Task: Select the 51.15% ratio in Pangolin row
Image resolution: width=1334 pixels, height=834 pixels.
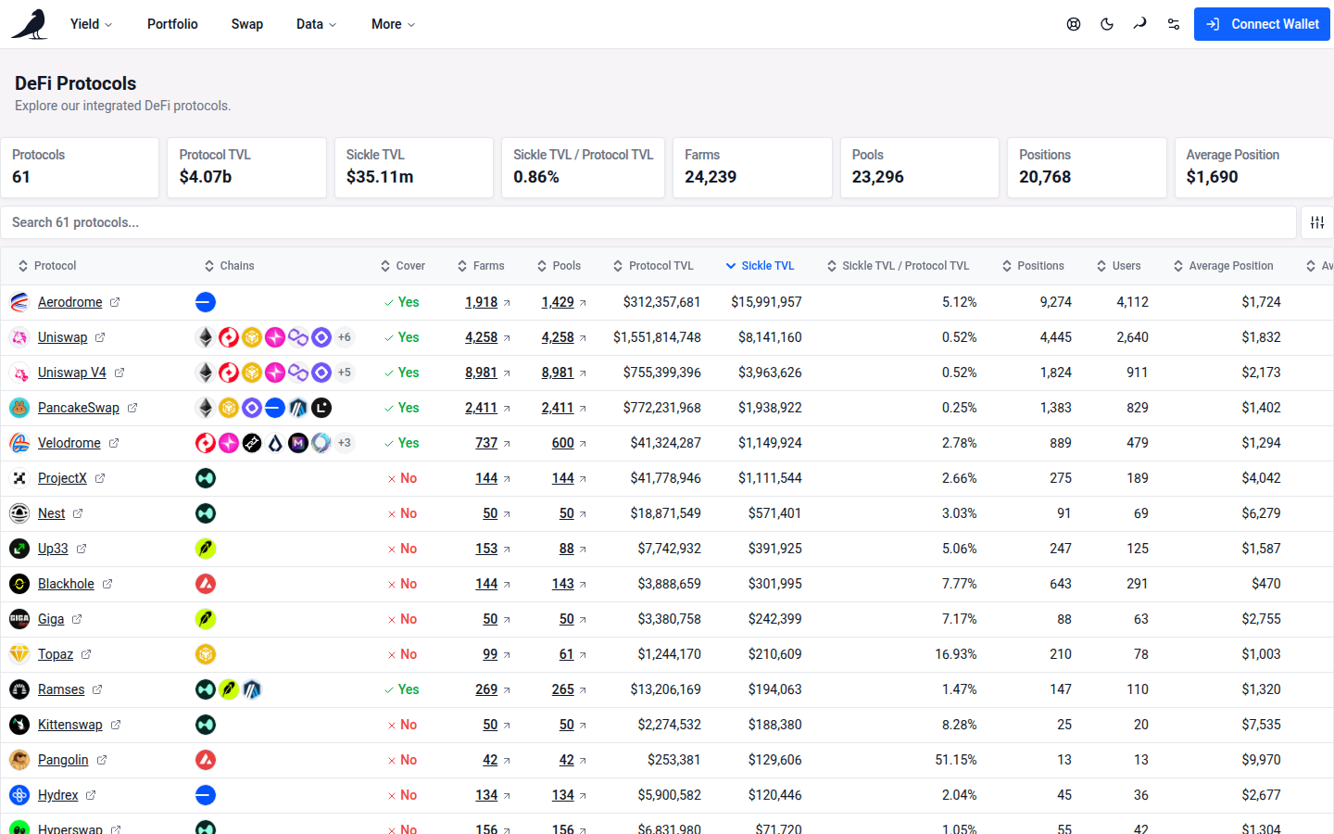Action: [x=956, y=760]
